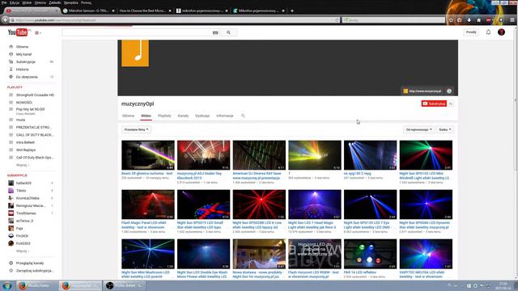Image resolution: width=518 pixels, height=291 pixels.
Task: Open the OBS taskbar window
Action: [x=124, y=285]
